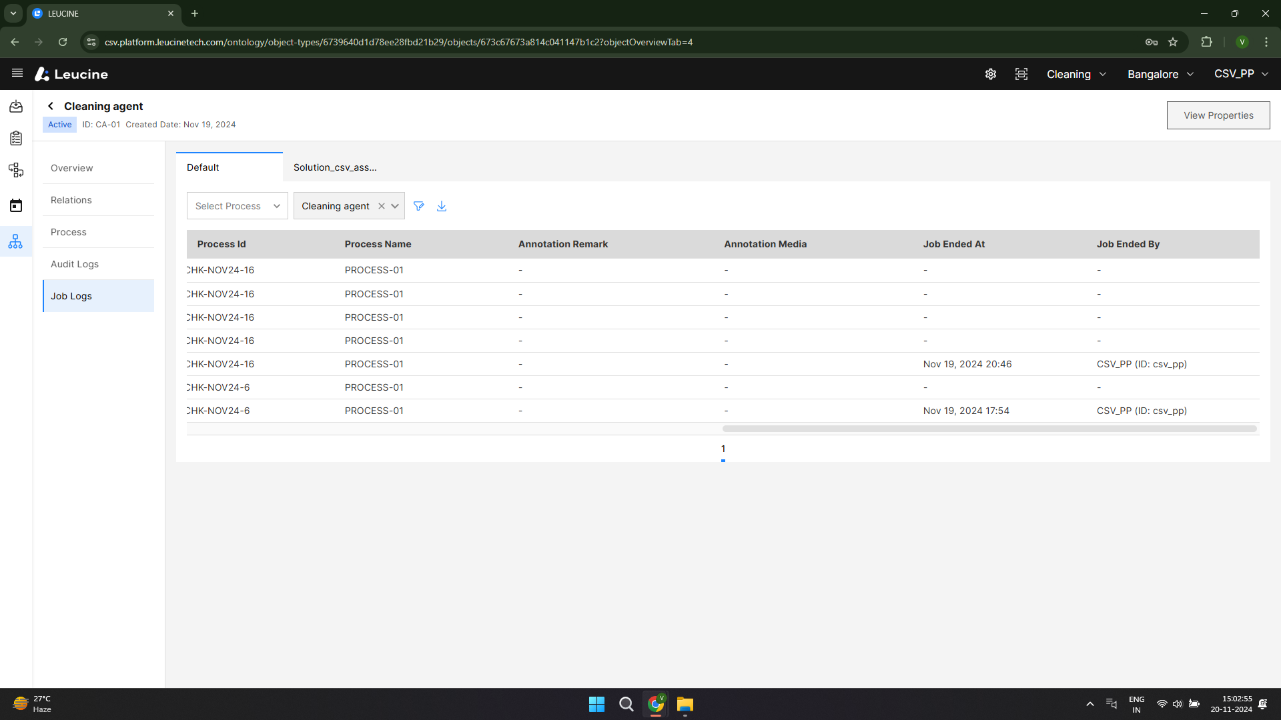Screen dimensions: 1281x720
Task: Click the Process Id column header
Action: click(222, 244)
